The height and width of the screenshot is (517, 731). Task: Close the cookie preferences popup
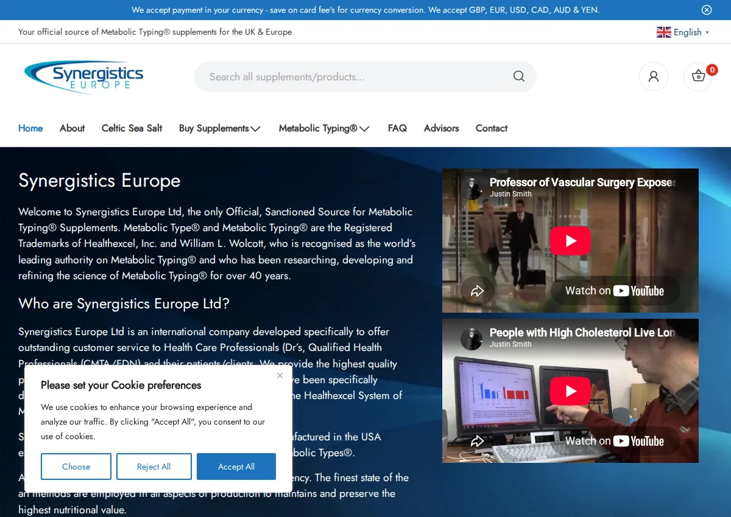coord(280,375)
